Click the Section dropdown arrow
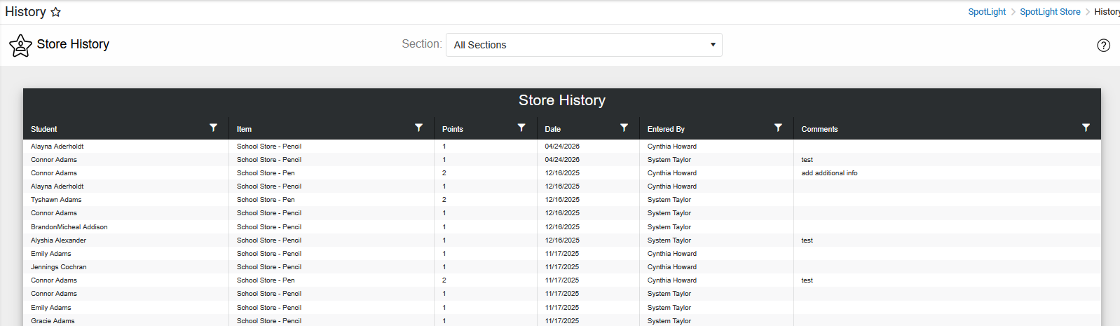This screenshot has height=326, width=1120. coord(713,45)
